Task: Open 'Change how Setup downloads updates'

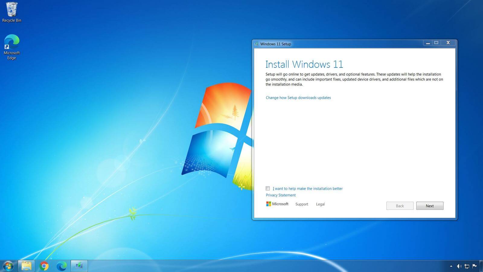Action: pyautogui.click(x=298, y=98)
